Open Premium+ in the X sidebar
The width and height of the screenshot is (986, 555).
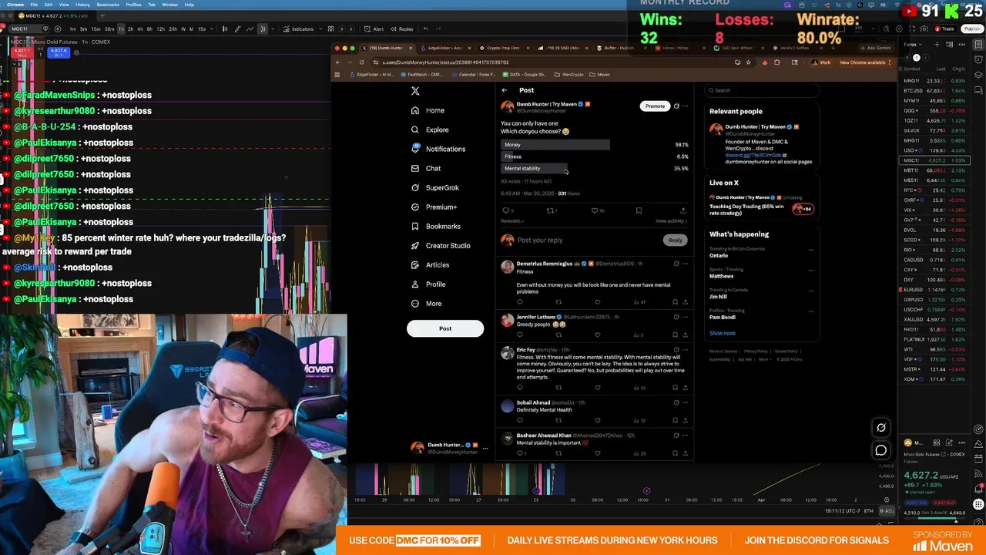point(434,207)
